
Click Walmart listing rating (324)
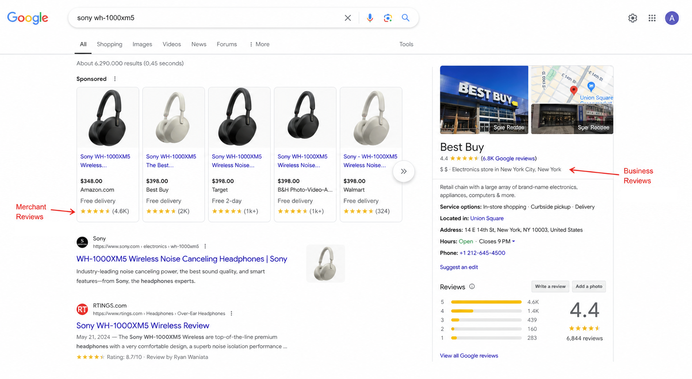pos(367,211)
